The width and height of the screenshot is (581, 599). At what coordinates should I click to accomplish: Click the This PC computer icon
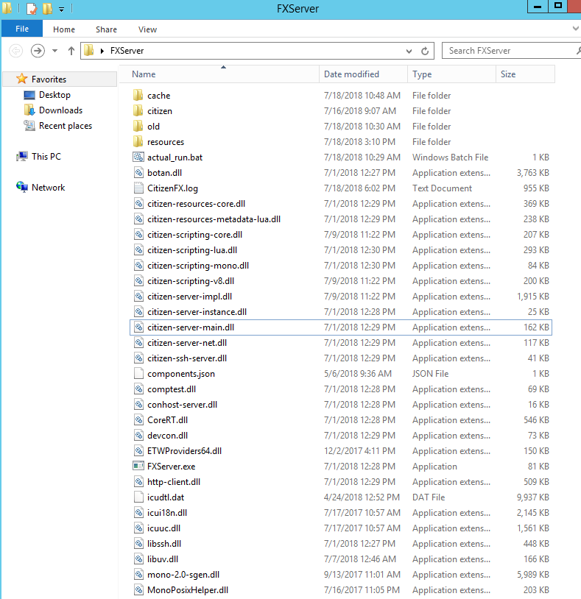(22, 156)
